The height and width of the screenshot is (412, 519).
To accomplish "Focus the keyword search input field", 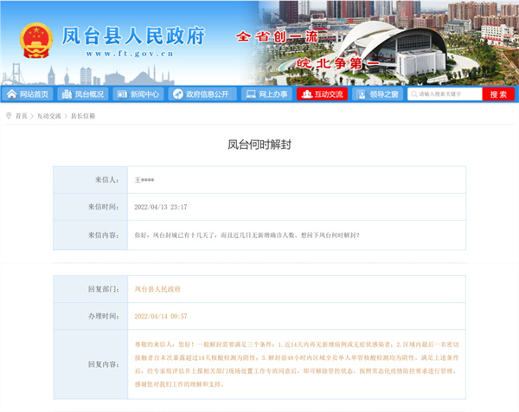I will (x=443, y=94).
